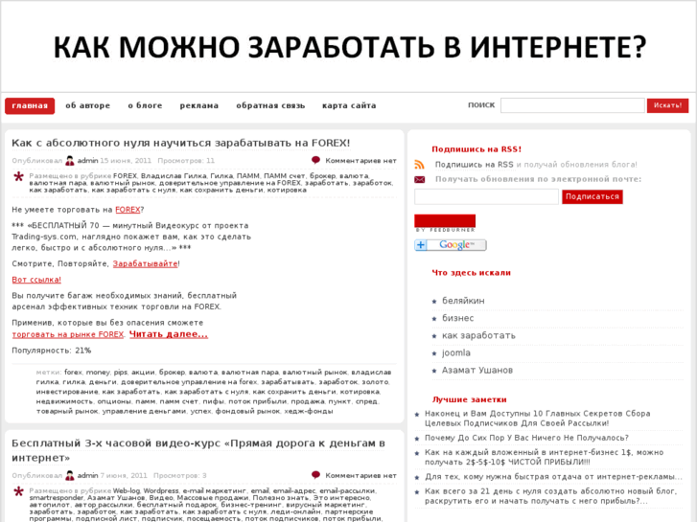
Task: Click the 'Искать!' search button
Action: click(667, 105)
